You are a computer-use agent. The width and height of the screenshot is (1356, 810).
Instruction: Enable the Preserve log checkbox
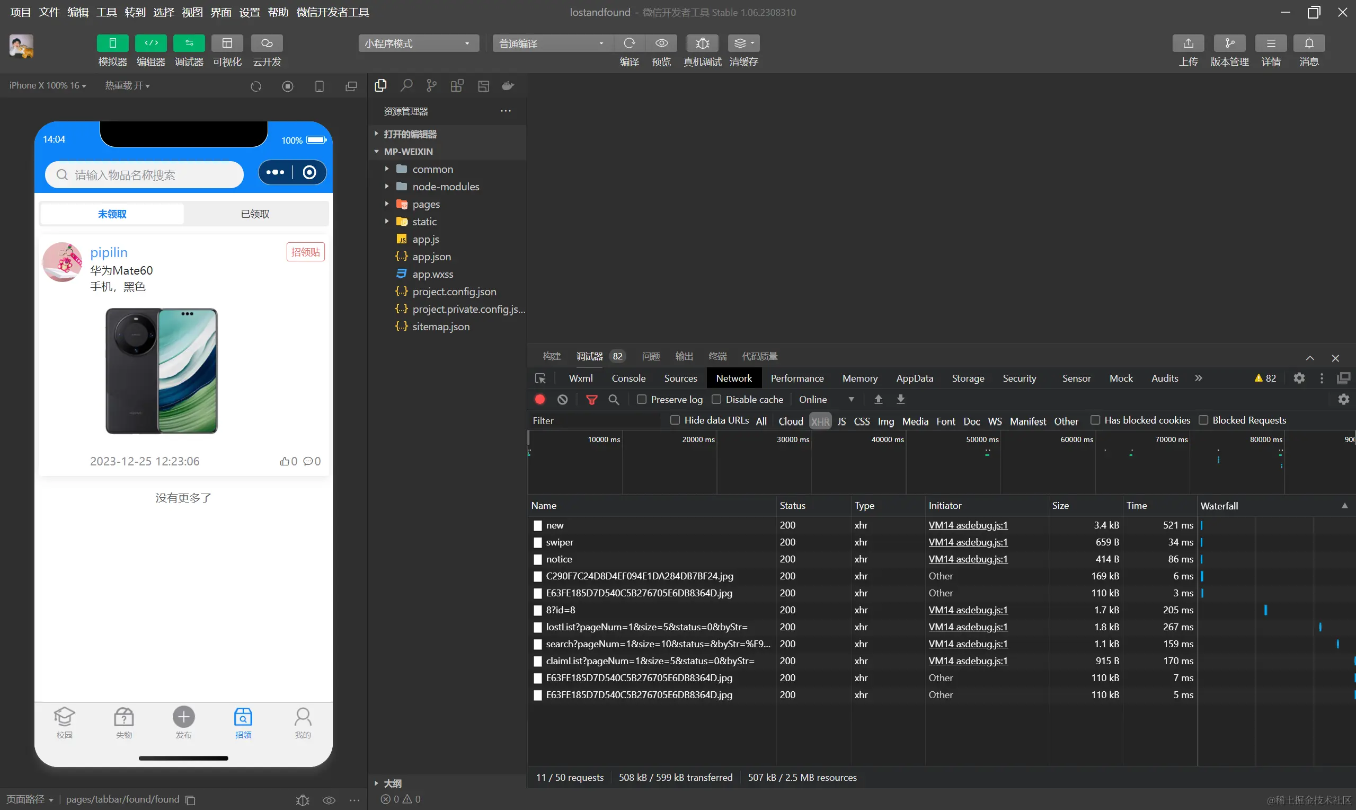[642, 400]
